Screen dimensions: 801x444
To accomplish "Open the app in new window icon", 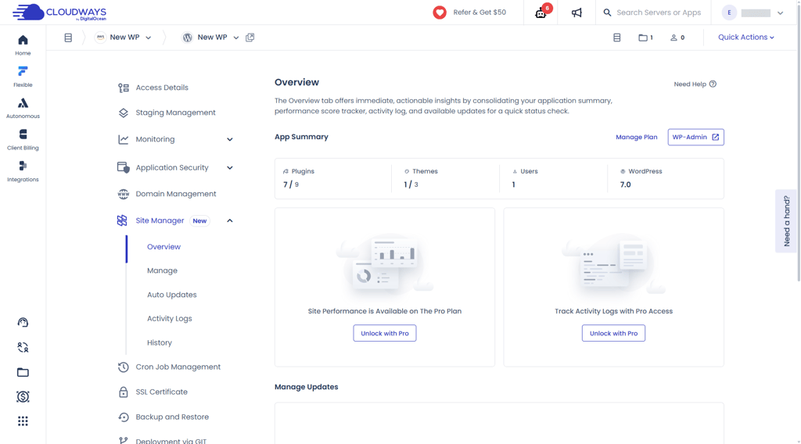I will [250, 38].
